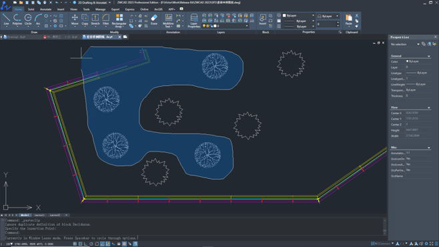Click the Move tool in Modify
The height and width of the screenshot is (247, 439).
[x=75, y=19]
